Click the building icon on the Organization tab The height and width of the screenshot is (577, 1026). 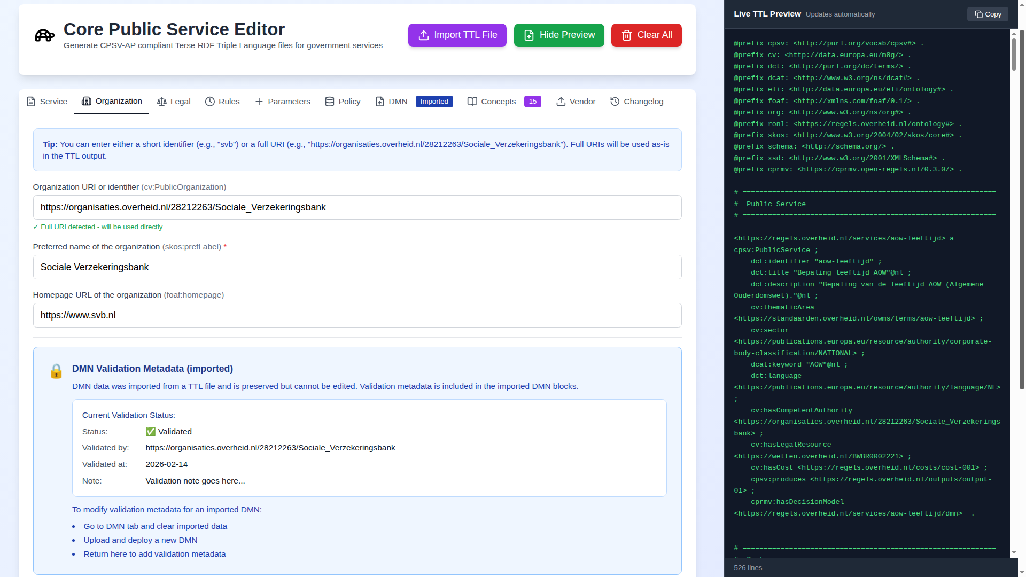pos(86,102)
